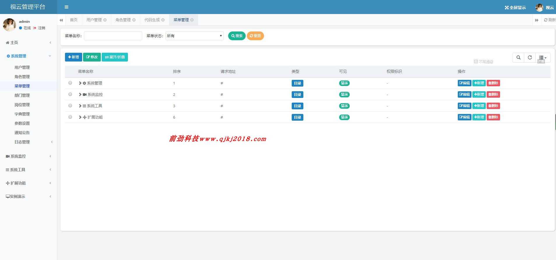
Task: Open the column list dropdown icon
Action: (x=543, y=57)
